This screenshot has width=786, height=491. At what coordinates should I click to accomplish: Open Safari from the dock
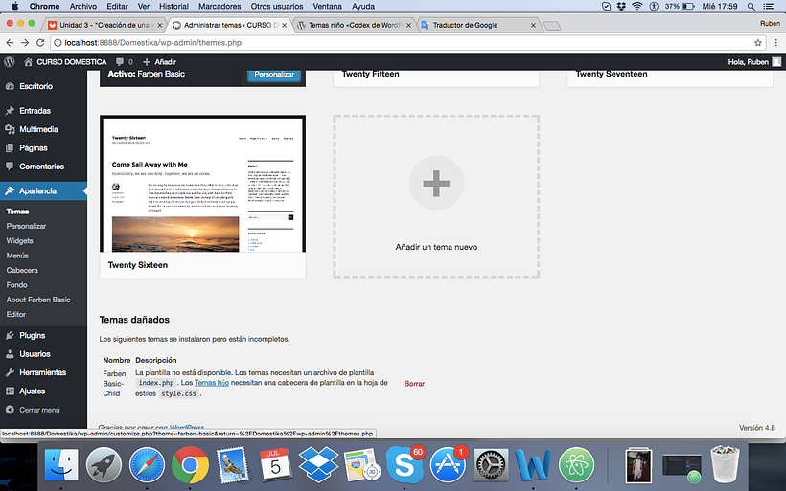(147, 465)
